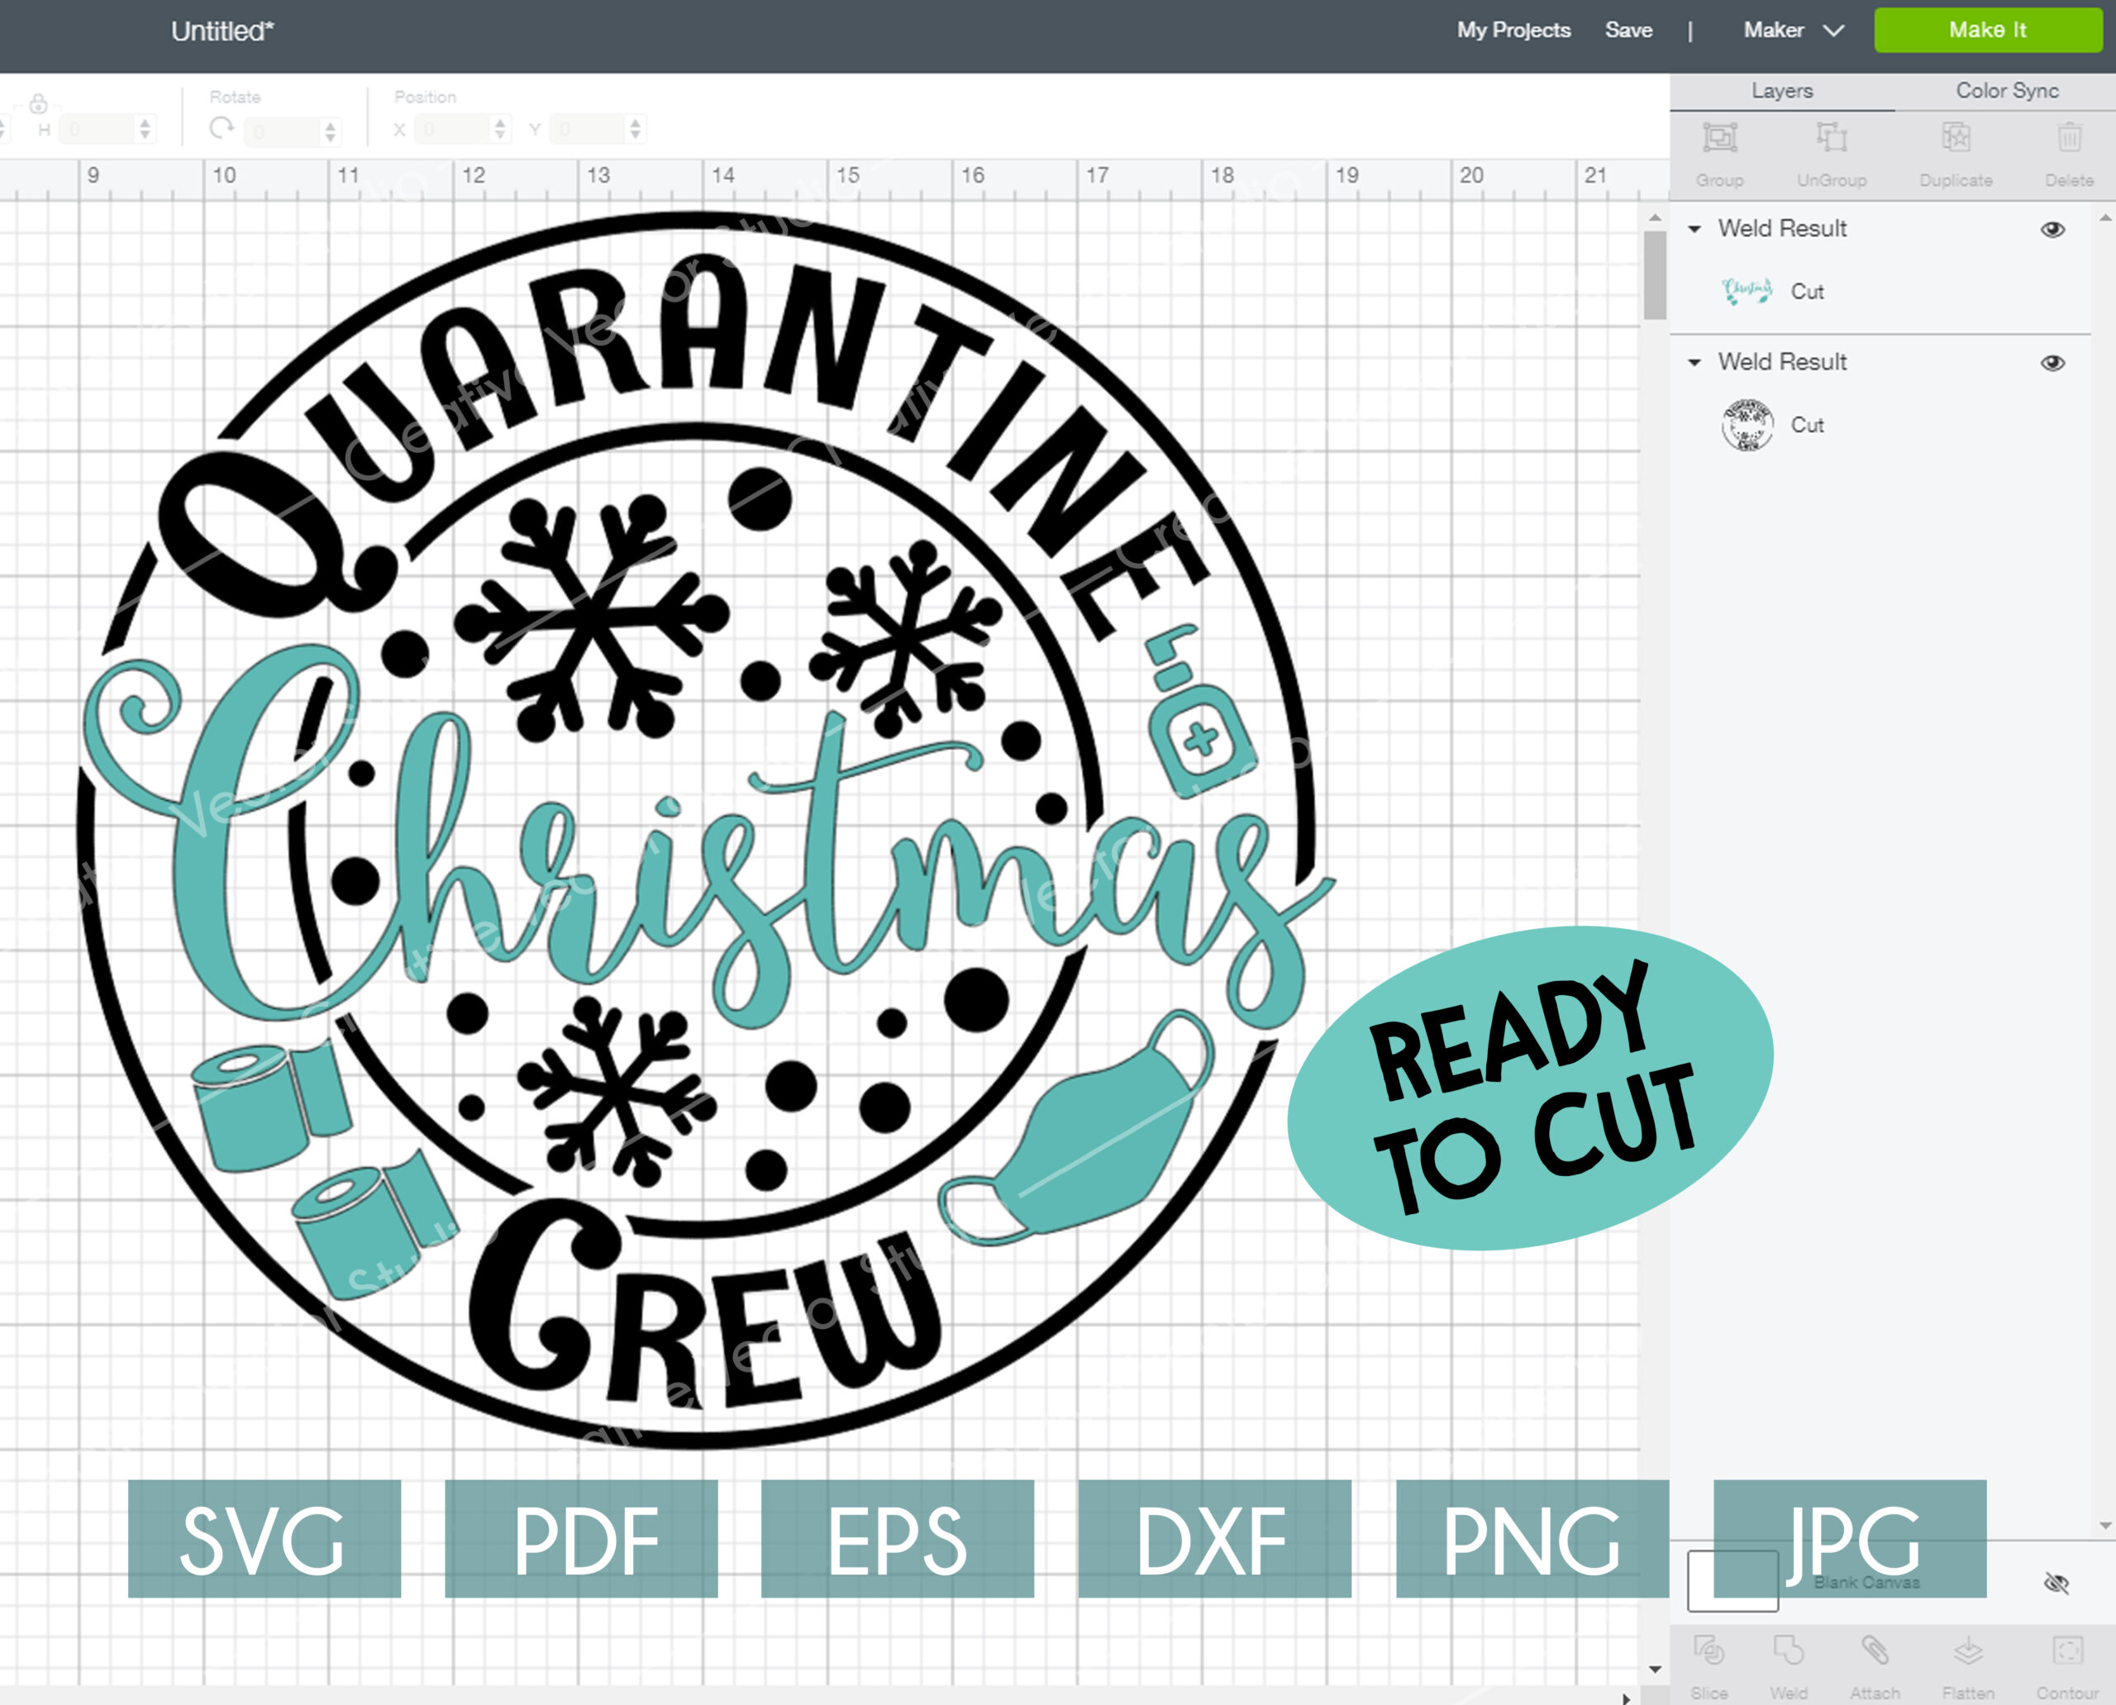
Task: Click the Duplicate layer icon
Action: coord(1956,139)
